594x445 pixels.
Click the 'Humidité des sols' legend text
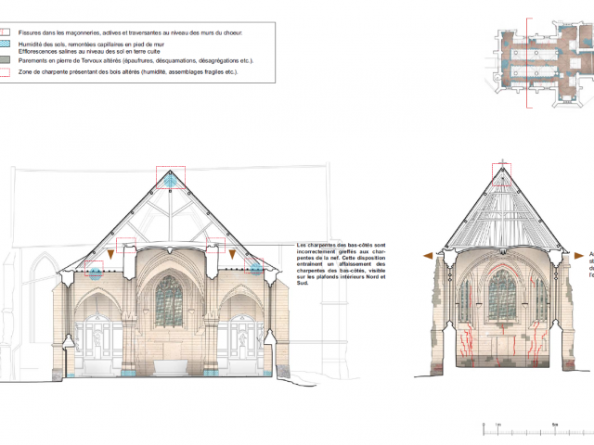[x=93, y=44]
